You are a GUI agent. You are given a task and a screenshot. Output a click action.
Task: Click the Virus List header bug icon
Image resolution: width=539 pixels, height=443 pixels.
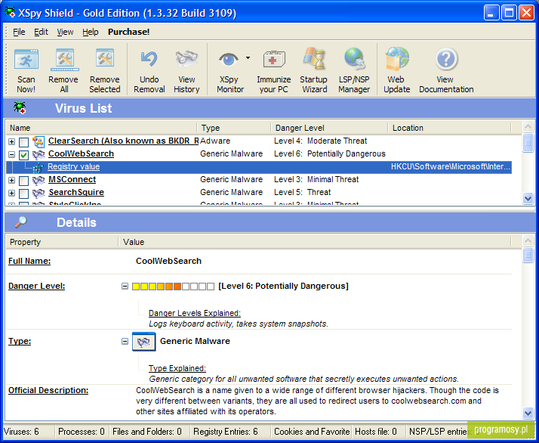[x=20, y=108]
